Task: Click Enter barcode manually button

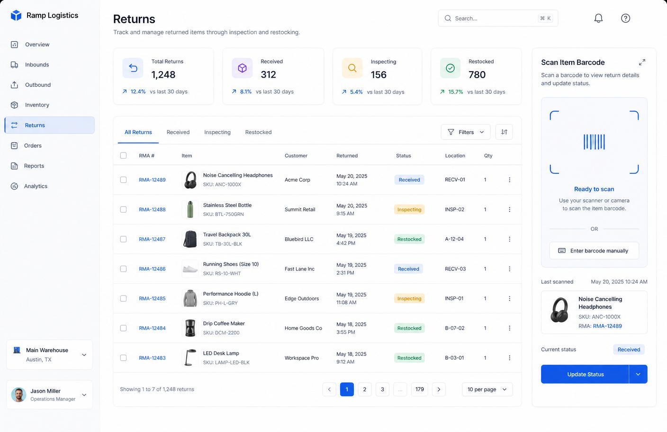Action: coord(594,251)
